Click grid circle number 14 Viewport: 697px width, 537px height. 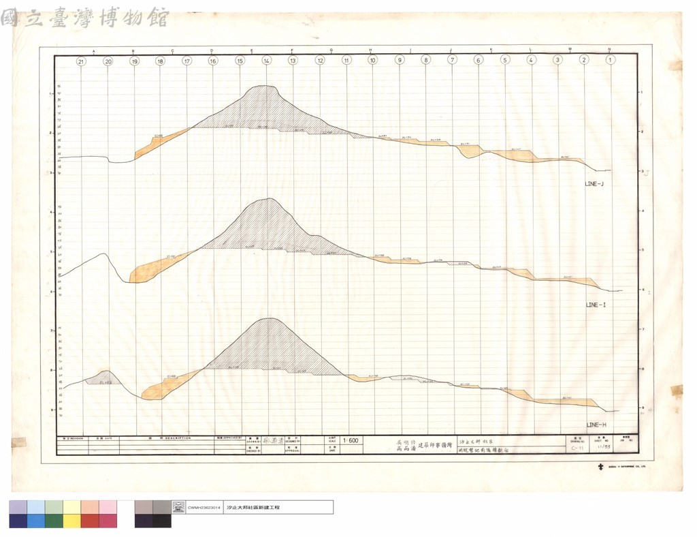click(x=266, y=61)
